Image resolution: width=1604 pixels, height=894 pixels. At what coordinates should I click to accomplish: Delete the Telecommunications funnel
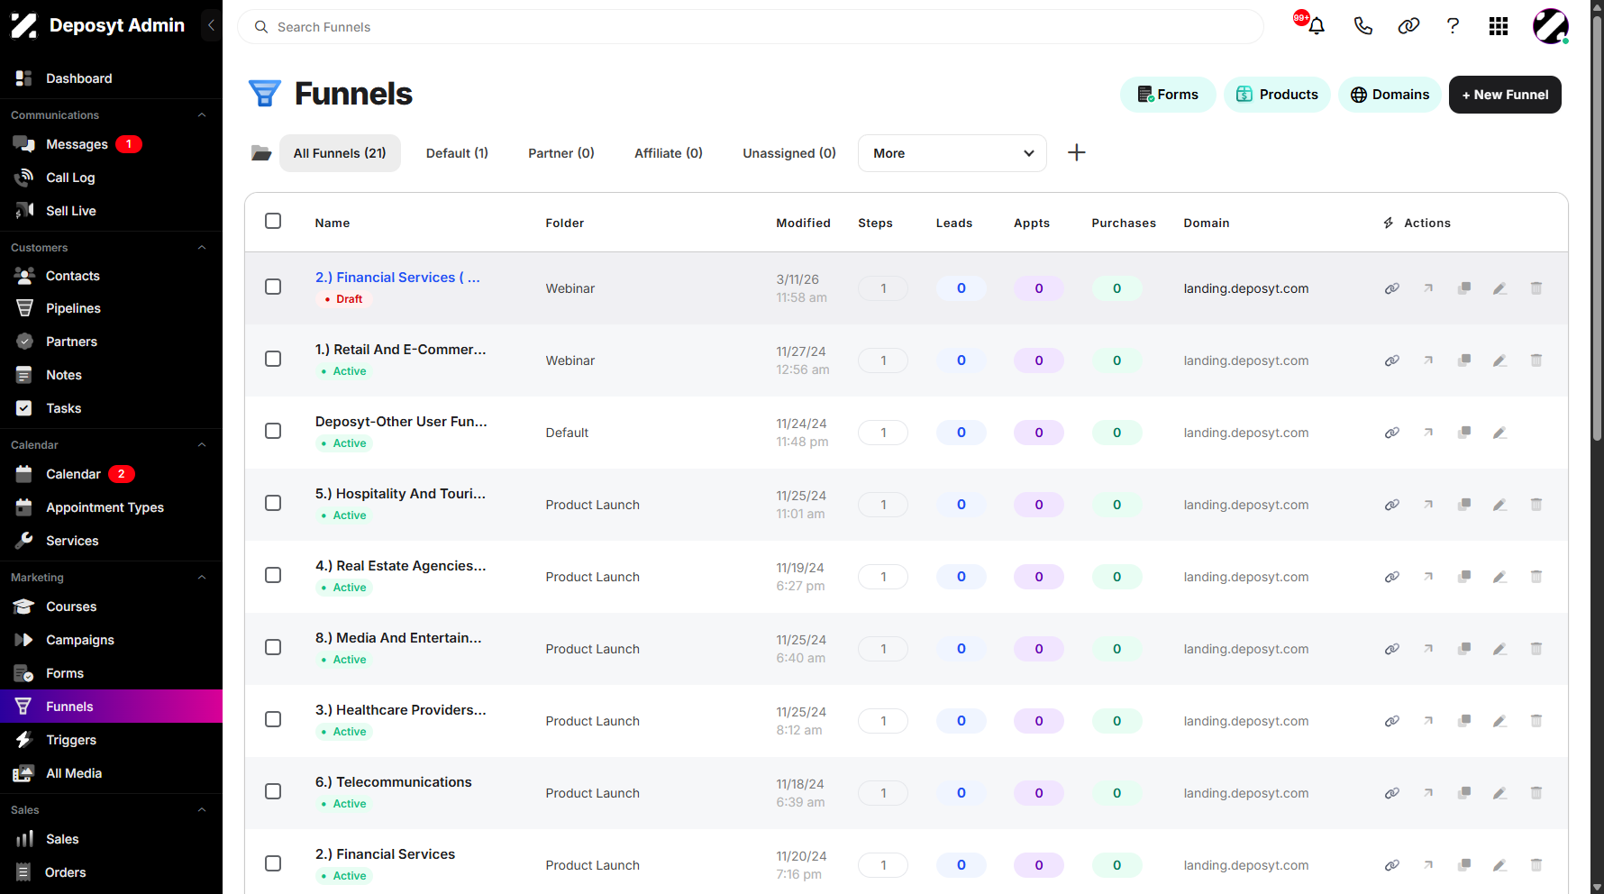pyautogui.click(x=1536, y=793)
